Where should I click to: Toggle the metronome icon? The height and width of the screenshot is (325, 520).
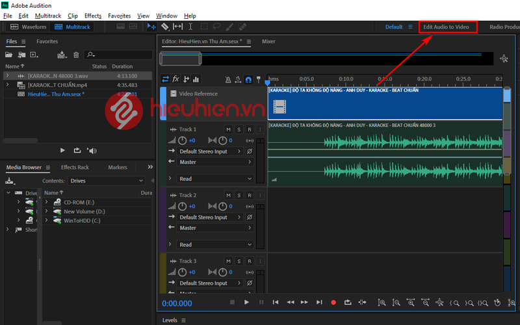228,79
